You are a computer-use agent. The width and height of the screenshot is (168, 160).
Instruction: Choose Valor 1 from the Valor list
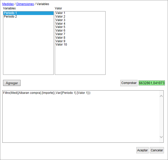click(x=60, y=13)
